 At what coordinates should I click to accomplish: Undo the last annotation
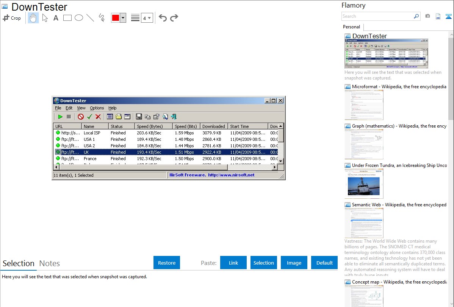point(163,18)
